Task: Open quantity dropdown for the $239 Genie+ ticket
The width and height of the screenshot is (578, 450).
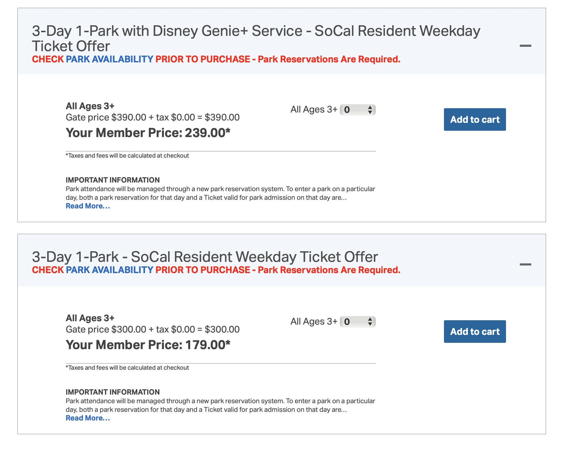Action: pyautogui.click(x=358, y=110)
